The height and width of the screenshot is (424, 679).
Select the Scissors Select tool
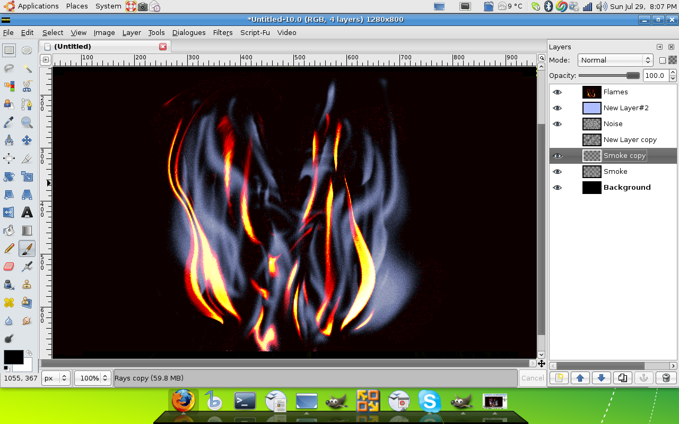pos(27,86)
